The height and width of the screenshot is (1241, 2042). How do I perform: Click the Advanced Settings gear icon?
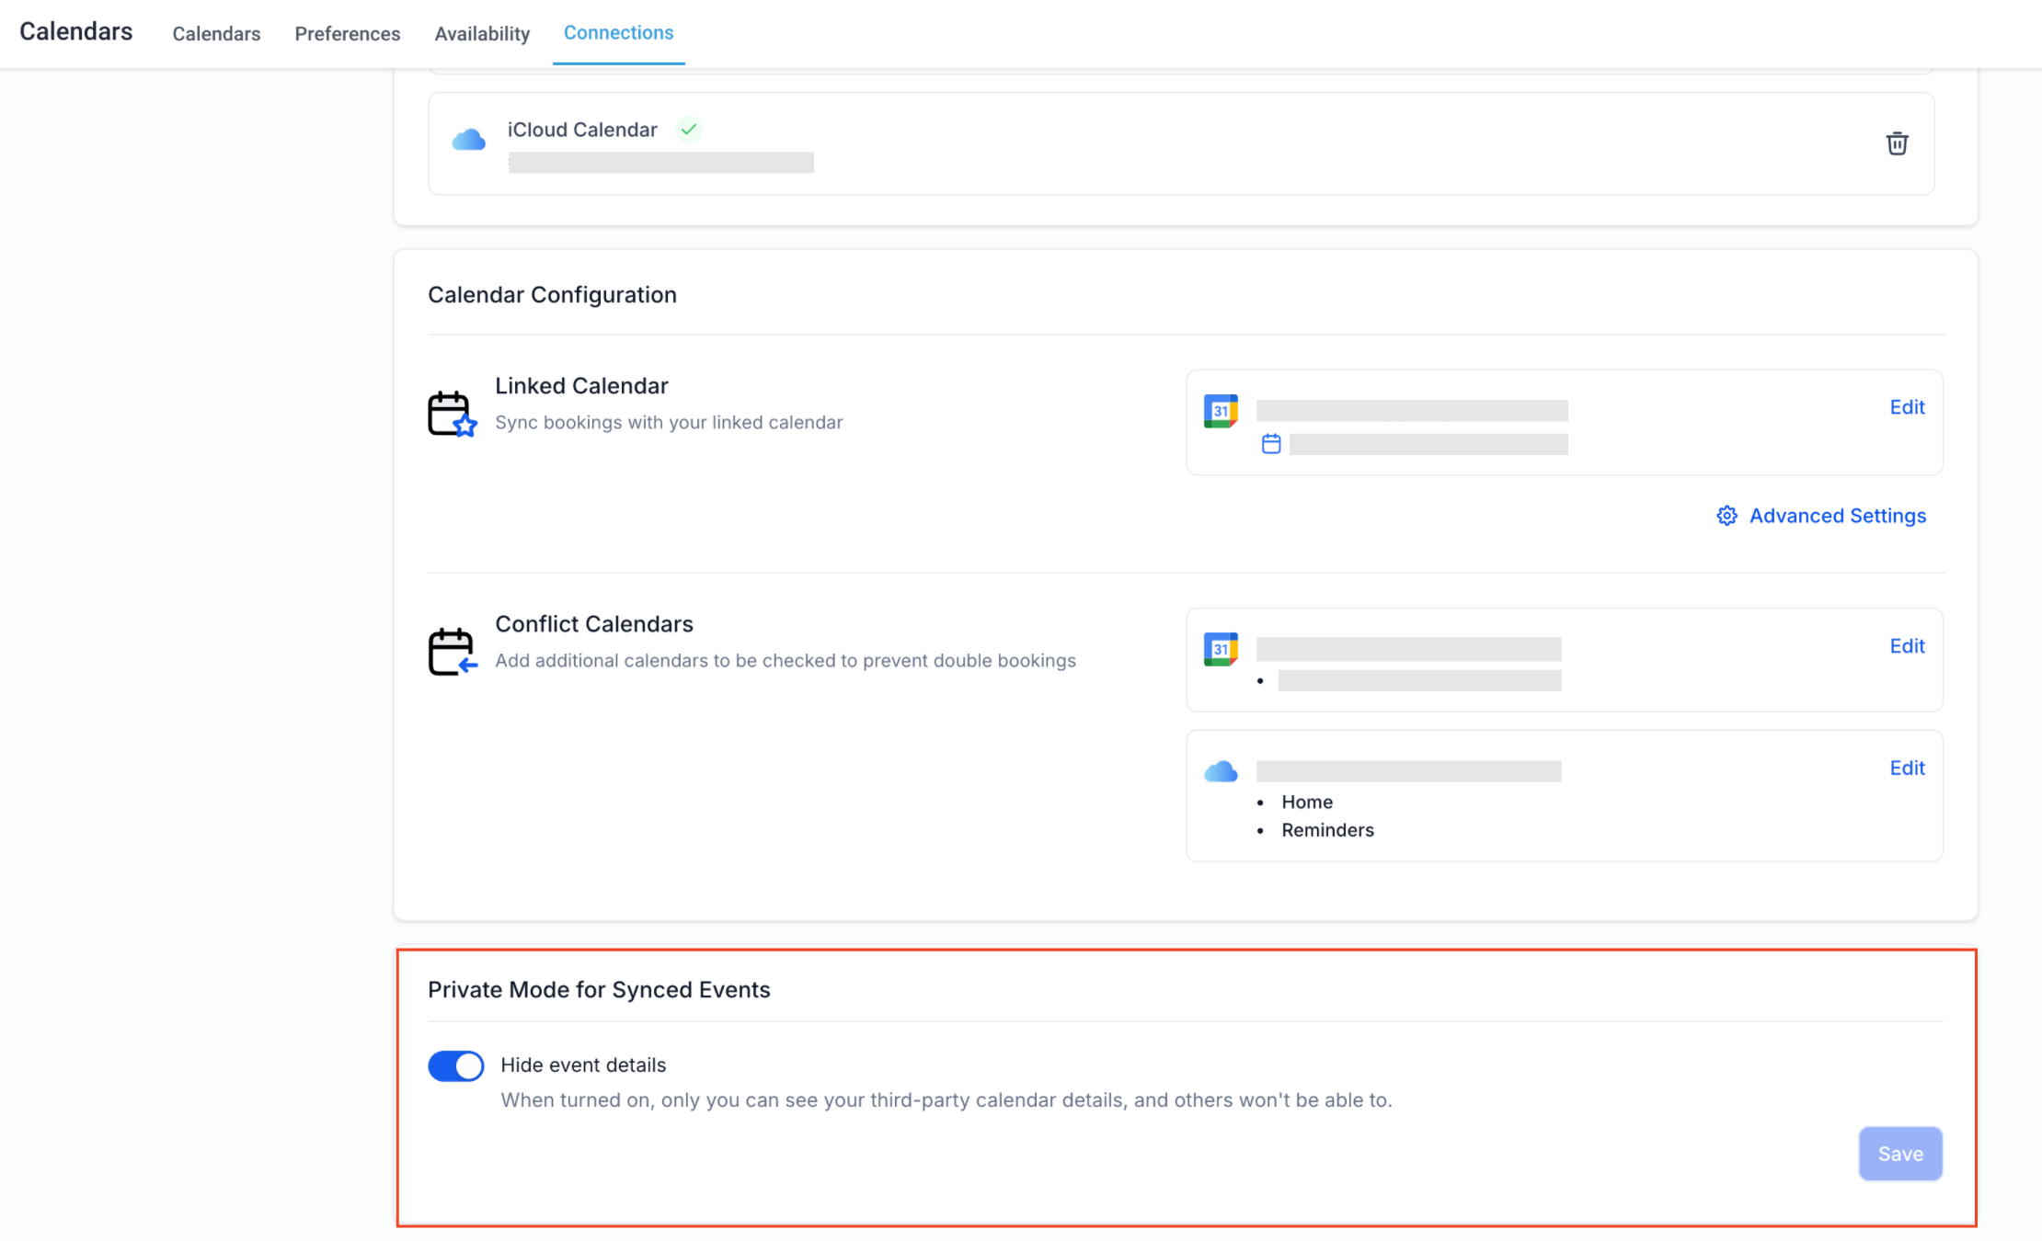click(x=1727, y=516)
